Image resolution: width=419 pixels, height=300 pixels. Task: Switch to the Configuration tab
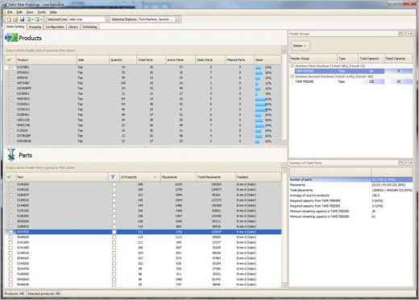55,27
